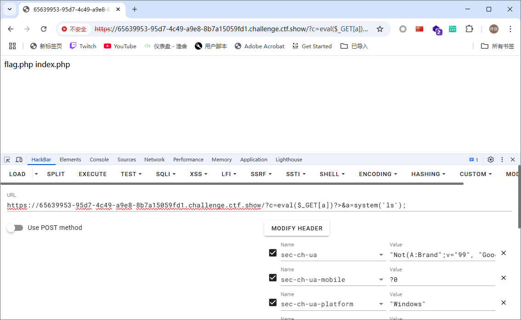
Task: Open DevTools settings gear
Action: point(490,160)
